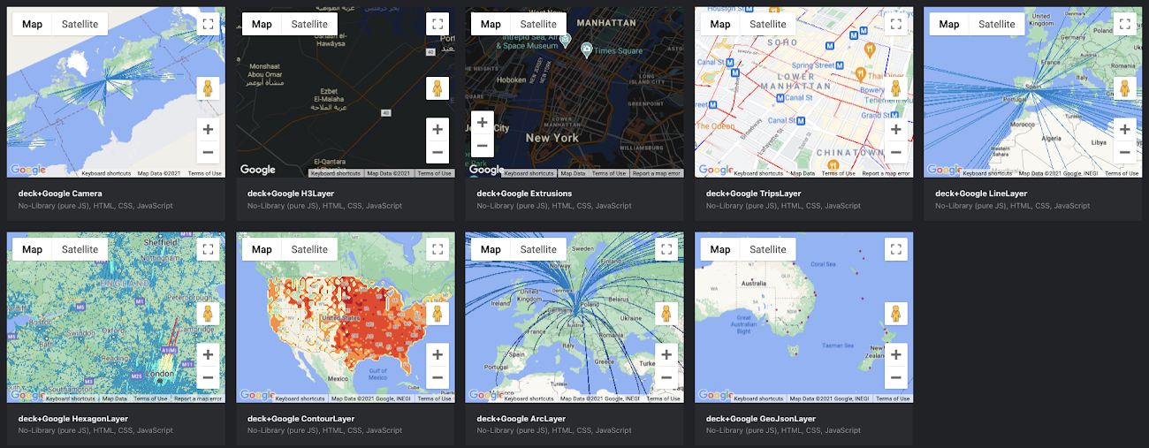This screenshot has height=448, width=1149.
Task: Switch Extrusions map to Satellite view
Action: click(538, 24)
